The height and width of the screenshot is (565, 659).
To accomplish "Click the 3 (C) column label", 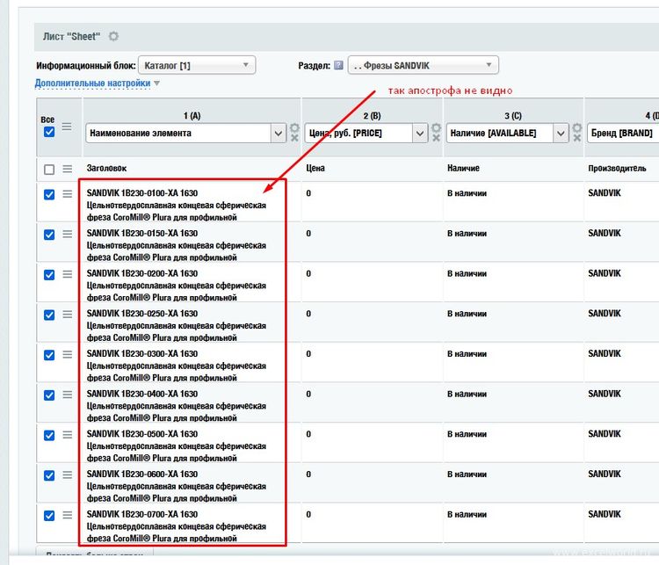I will coord(513,116).
